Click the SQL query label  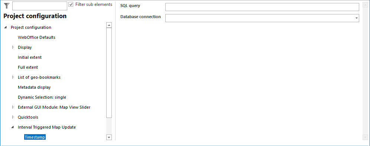coord(130,6)
